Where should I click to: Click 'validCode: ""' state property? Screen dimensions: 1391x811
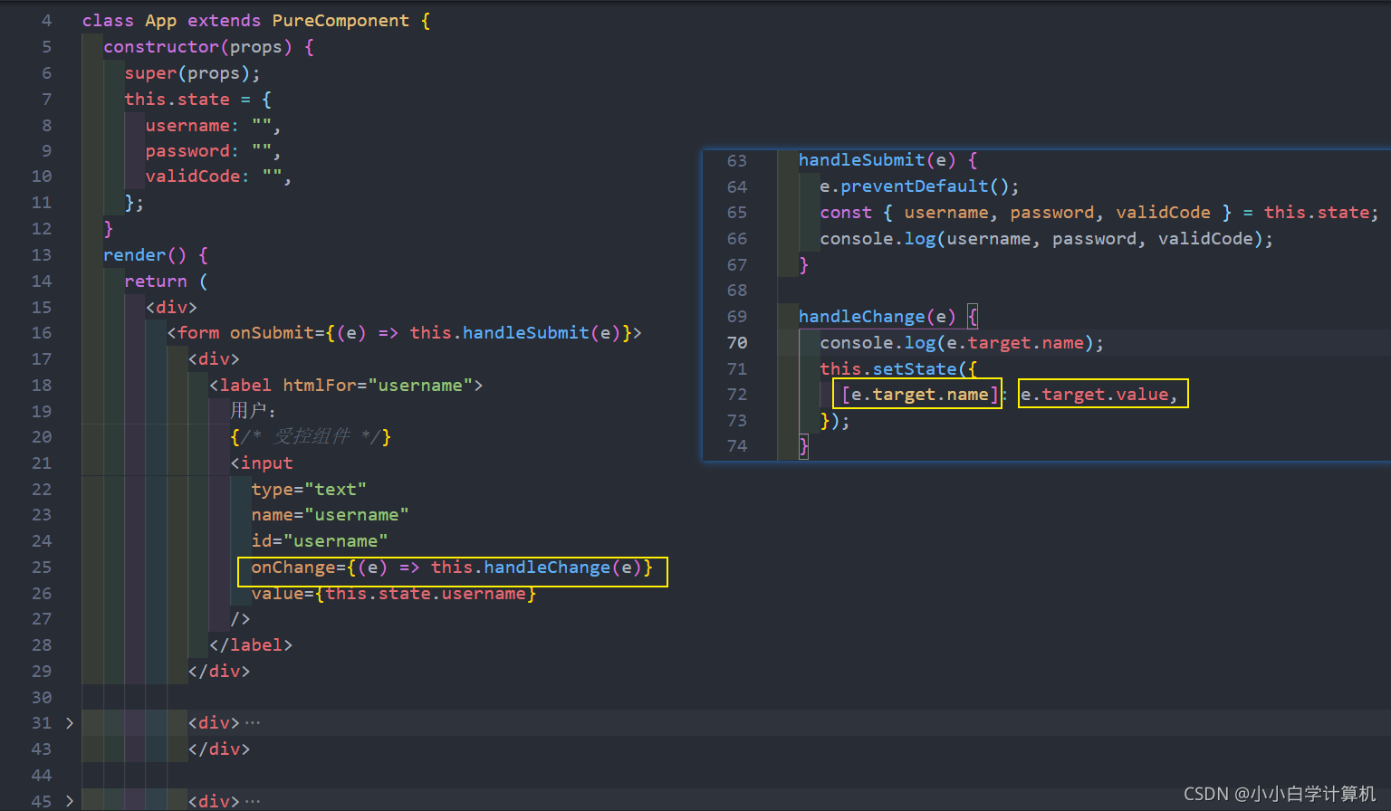coord(214,177)
